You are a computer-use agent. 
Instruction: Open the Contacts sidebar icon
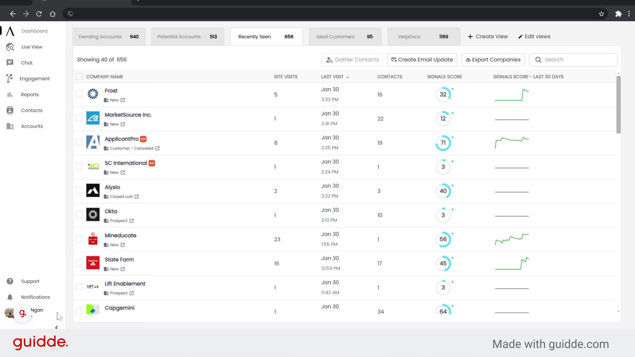(x=10, y=110)
